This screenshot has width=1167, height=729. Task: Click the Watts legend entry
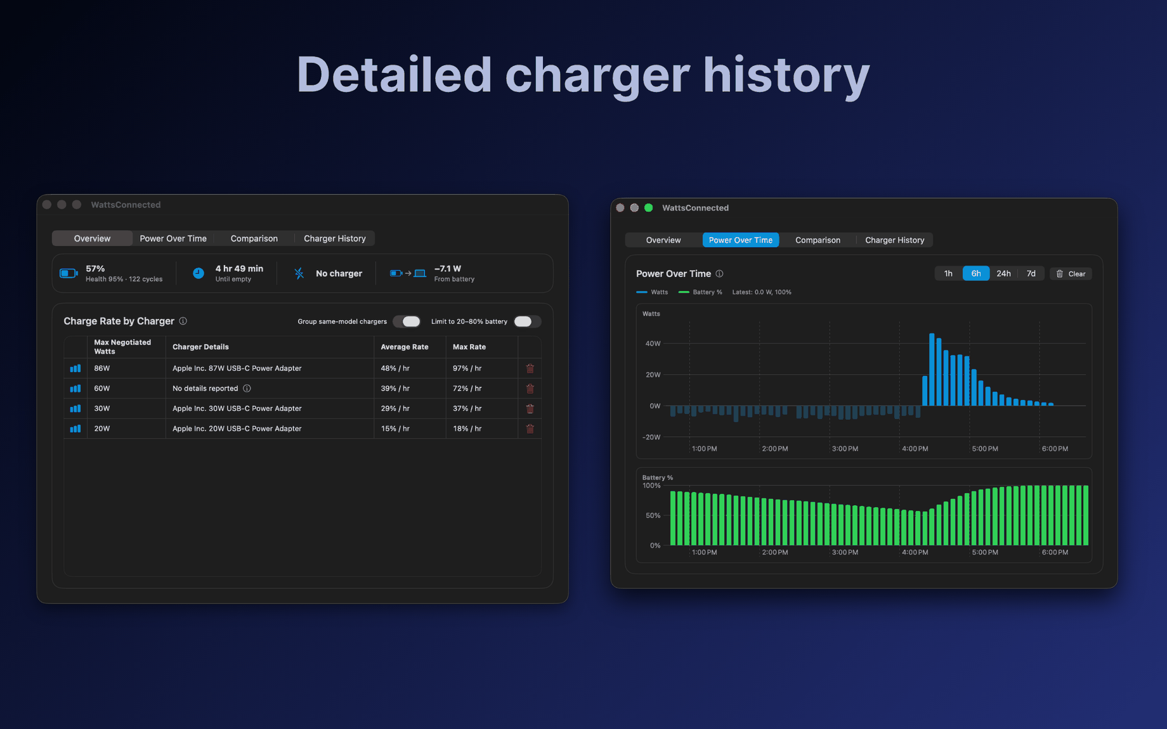[x=652, y=292]
